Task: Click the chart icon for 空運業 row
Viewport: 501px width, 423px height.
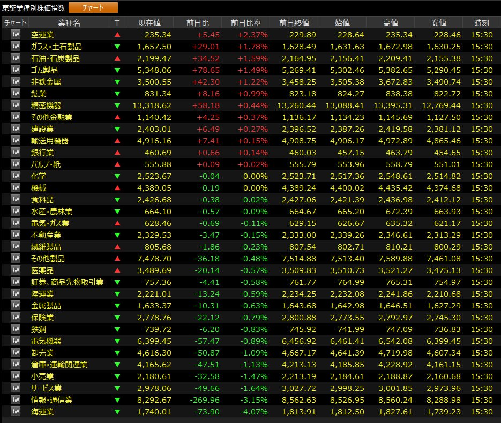Action: [x=16, y=35]
